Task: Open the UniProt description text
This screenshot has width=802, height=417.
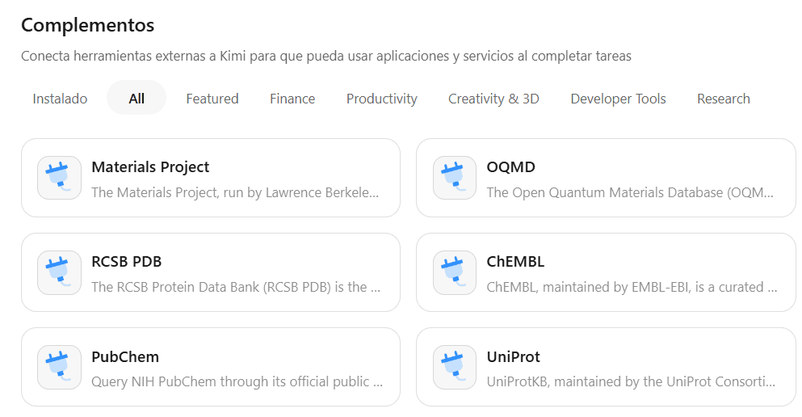Action: pyautogui.click(x=631, y=381)
